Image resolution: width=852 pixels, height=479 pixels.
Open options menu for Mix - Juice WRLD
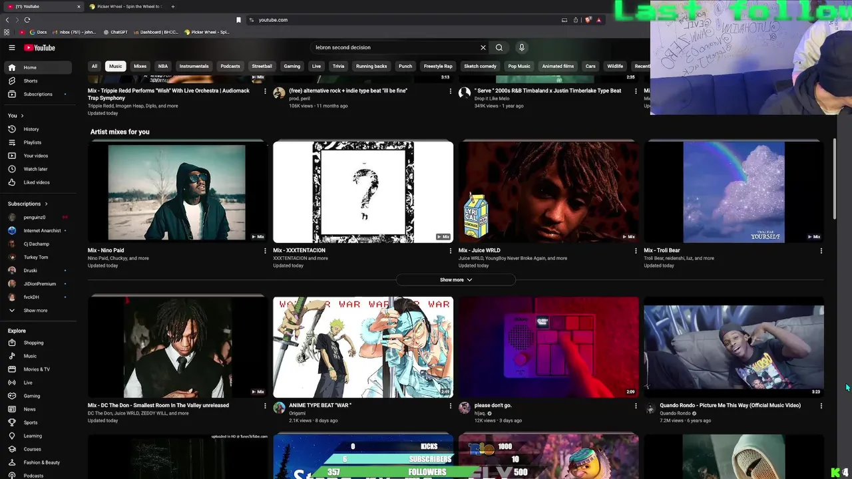(636, 251)
